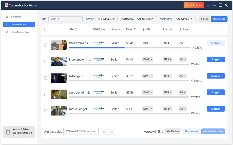Check the Der Wikinger row checkbox
The width and height of the screenshot is (233, 145).
tap(46, 111)
